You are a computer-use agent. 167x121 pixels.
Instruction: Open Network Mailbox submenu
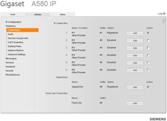pos(16,51)
